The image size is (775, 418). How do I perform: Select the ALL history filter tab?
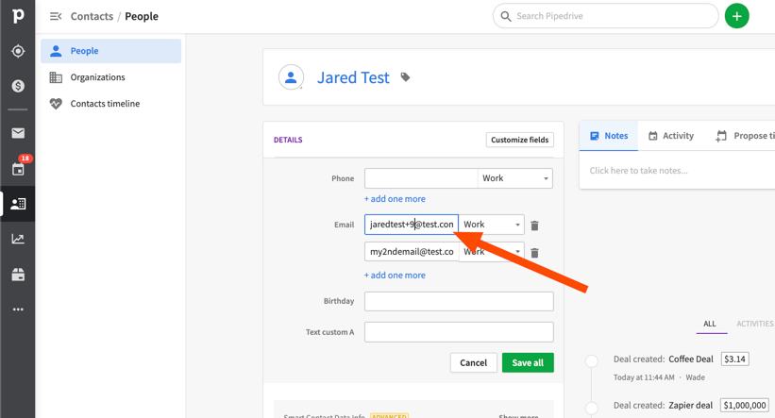709,324
